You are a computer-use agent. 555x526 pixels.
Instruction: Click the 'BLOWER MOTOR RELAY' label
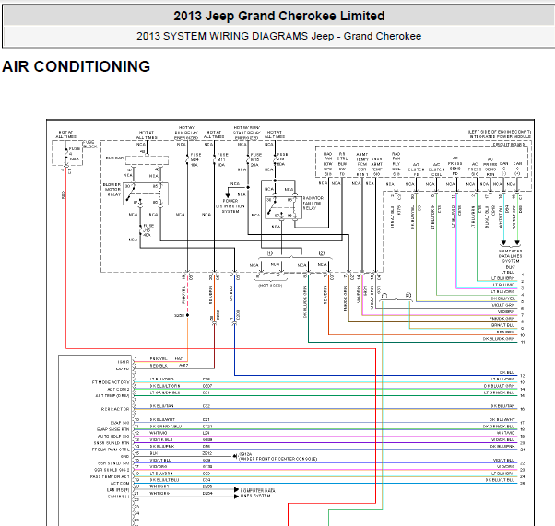[112, 190]
